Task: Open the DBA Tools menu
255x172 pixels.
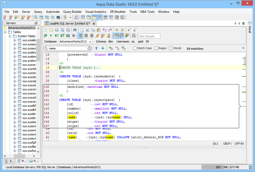Action: 147,12
